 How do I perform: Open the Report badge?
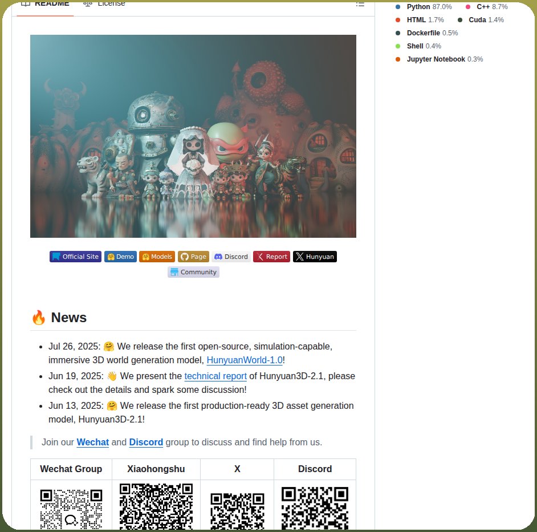click(x=271, y=257)
